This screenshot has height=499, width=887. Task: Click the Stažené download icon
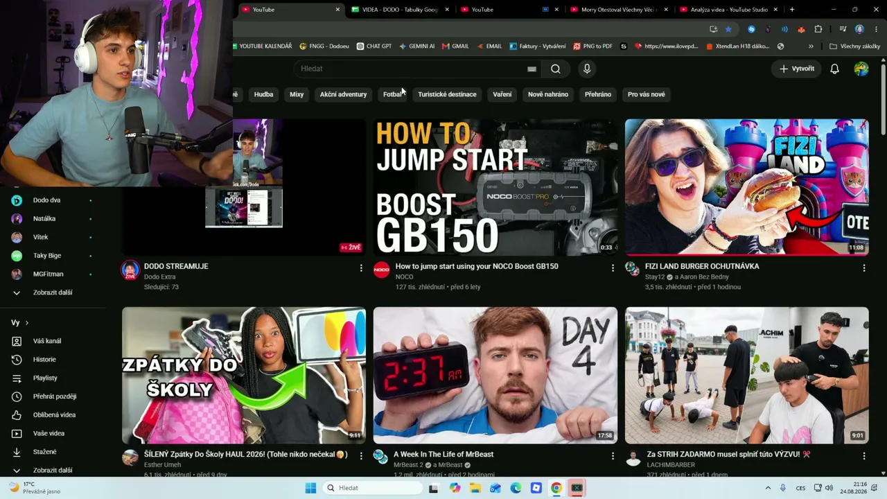17,452
